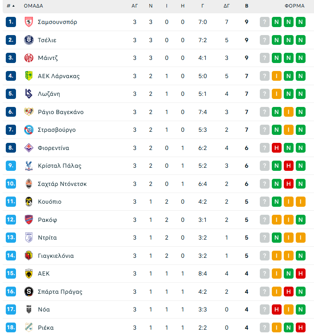314x335 pixels.
Task: Click the Crystal Palace club crest
Action: click(x=29, y=166)
